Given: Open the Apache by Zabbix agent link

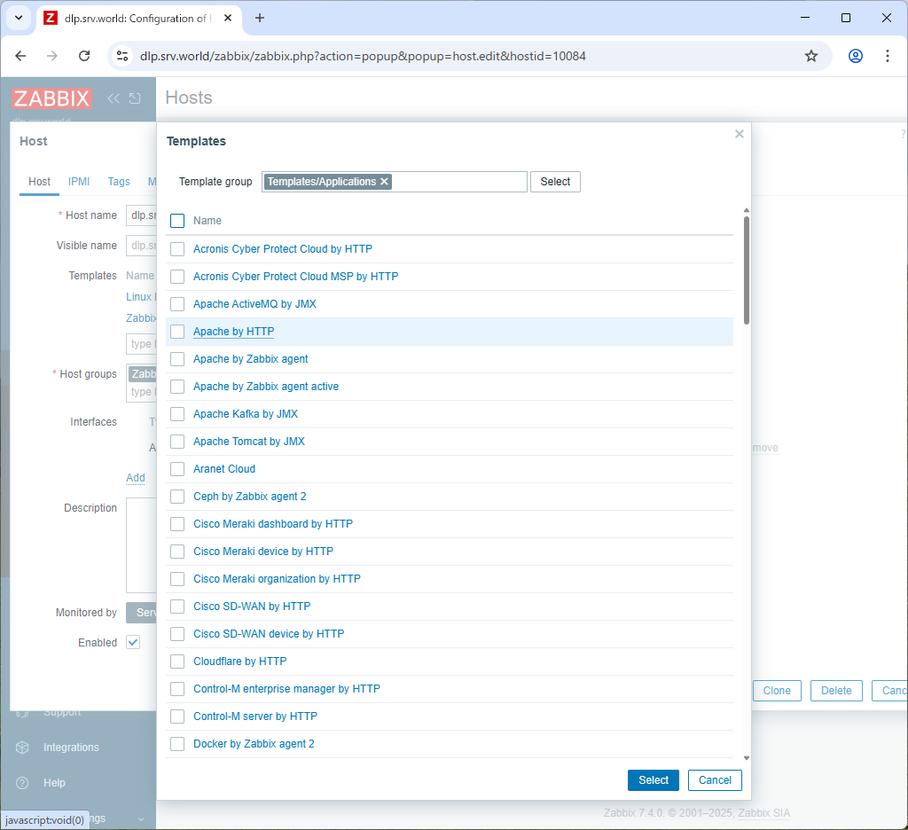Looking at the screenshot, I should click(251, 359).
